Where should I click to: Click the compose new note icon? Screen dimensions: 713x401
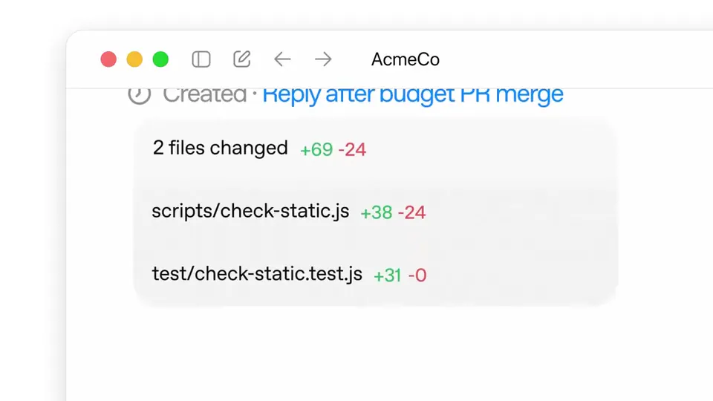click(x=242, y=59)
